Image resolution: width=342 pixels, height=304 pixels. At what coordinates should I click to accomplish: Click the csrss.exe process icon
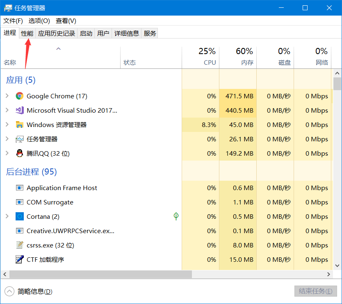click(x=19, y=245)
